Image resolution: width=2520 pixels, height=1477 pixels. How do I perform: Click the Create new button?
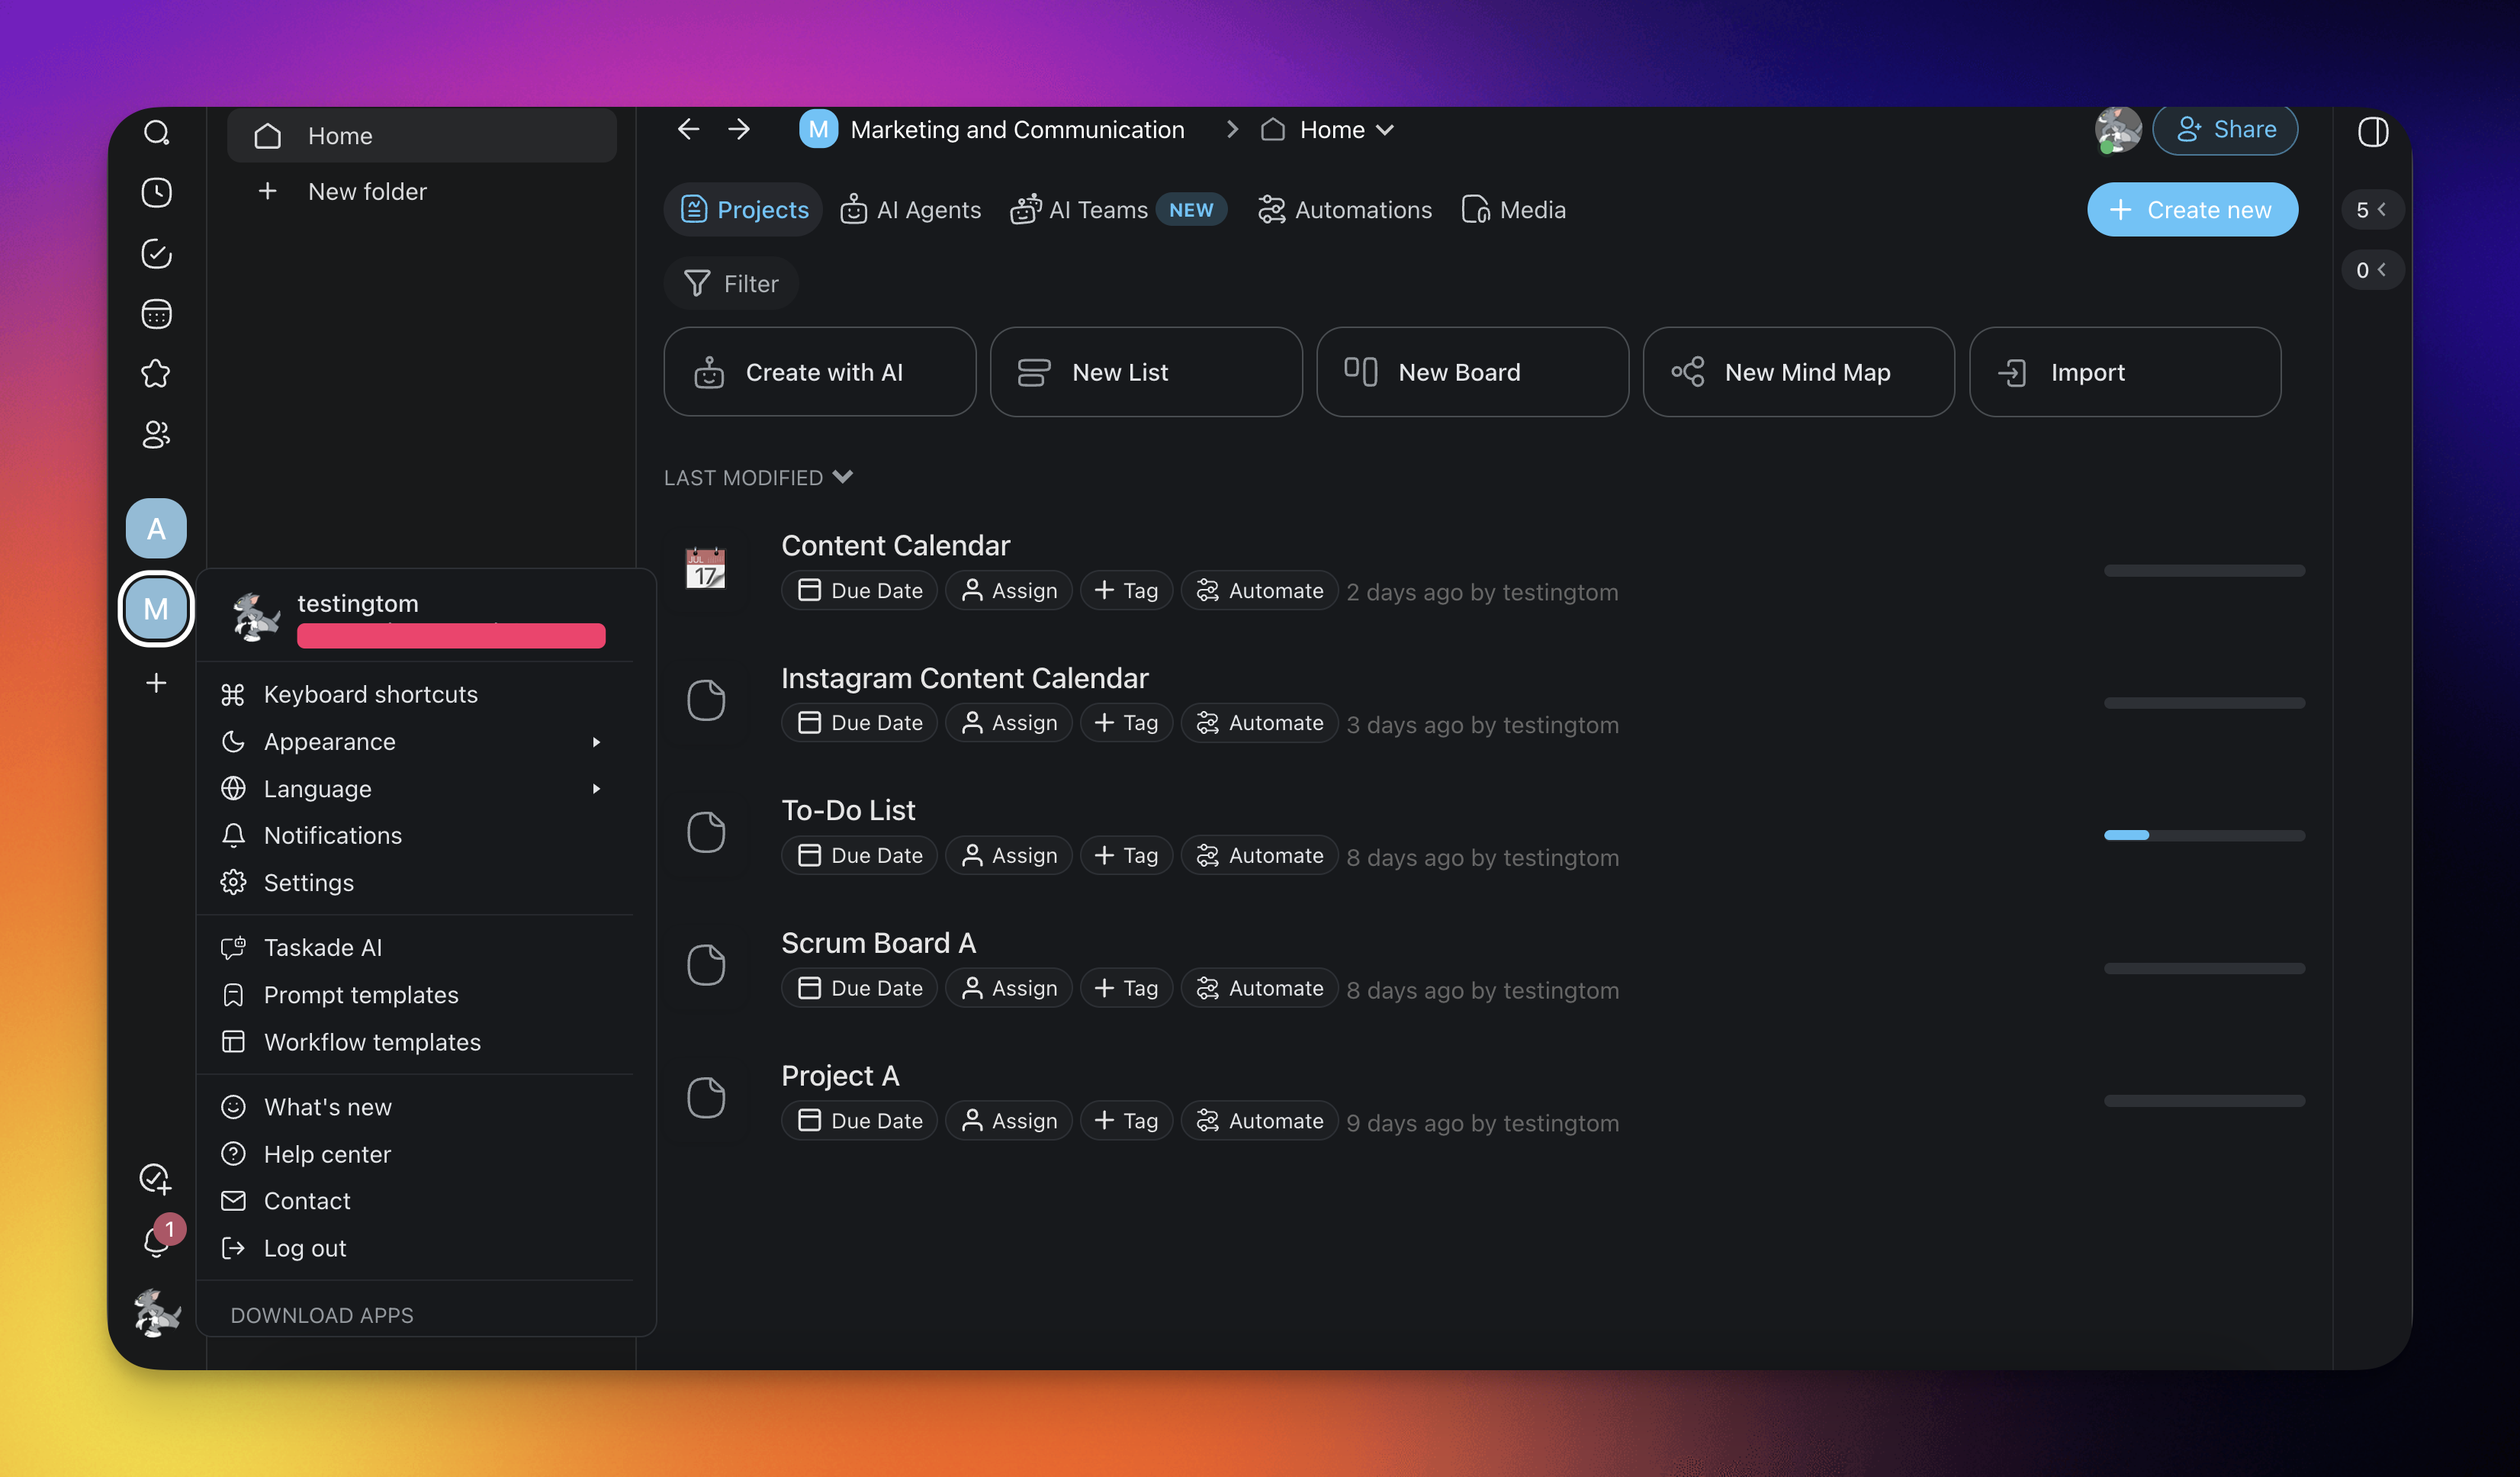tap(2191, 210)
